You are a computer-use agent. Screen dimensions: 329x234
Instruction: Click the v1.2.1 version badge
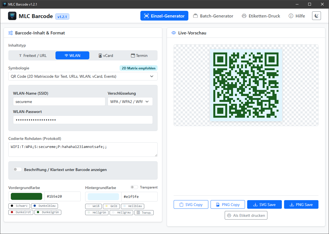[62, 17]
